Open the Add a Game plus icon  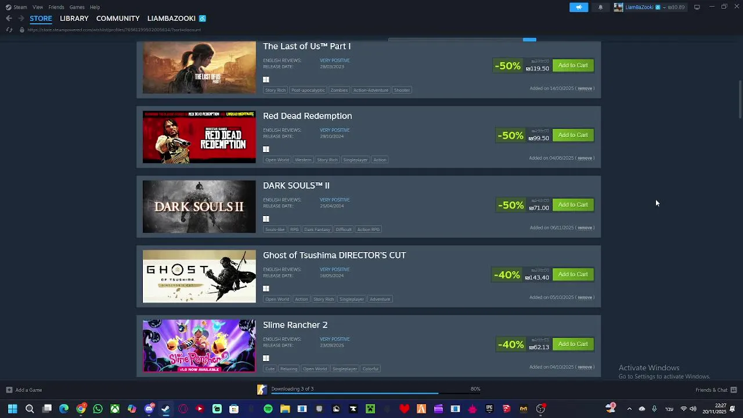[9, 390]
